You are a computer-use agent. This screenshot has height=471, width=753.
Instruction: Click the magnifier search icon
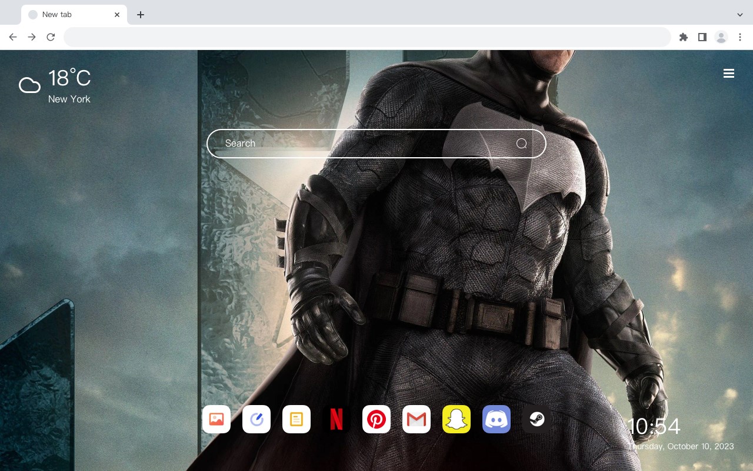pyautogui.click(x=521, y=144)
